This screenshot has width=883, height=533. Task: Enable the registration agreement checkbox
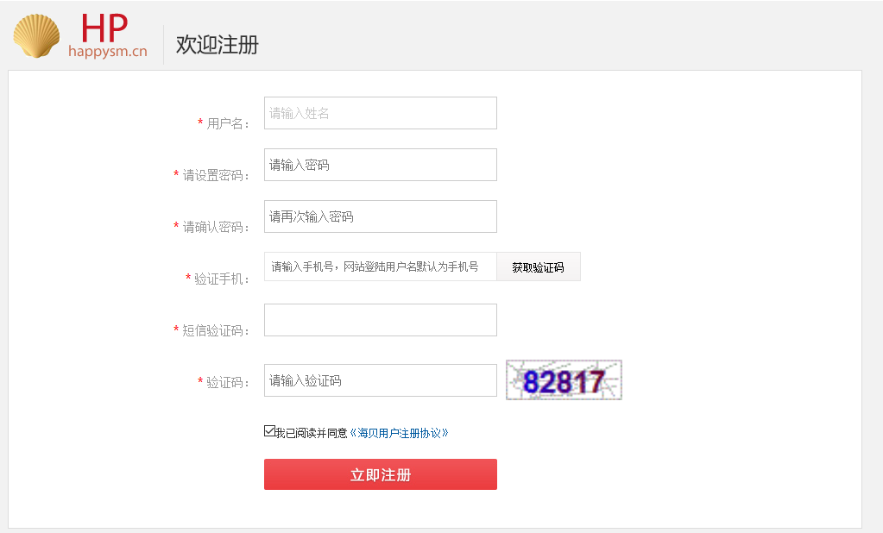tap(269, 430)
